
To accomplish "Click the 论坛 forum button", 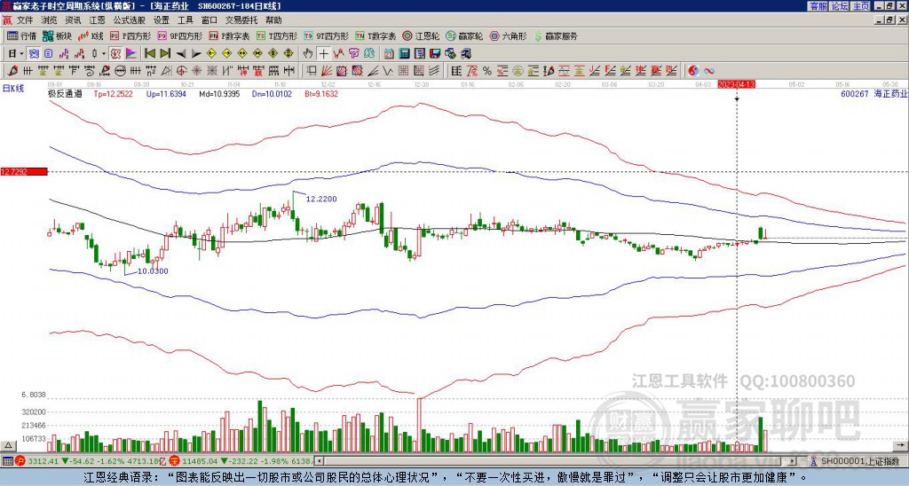I will pyautogui.click(x=840, y=6).
